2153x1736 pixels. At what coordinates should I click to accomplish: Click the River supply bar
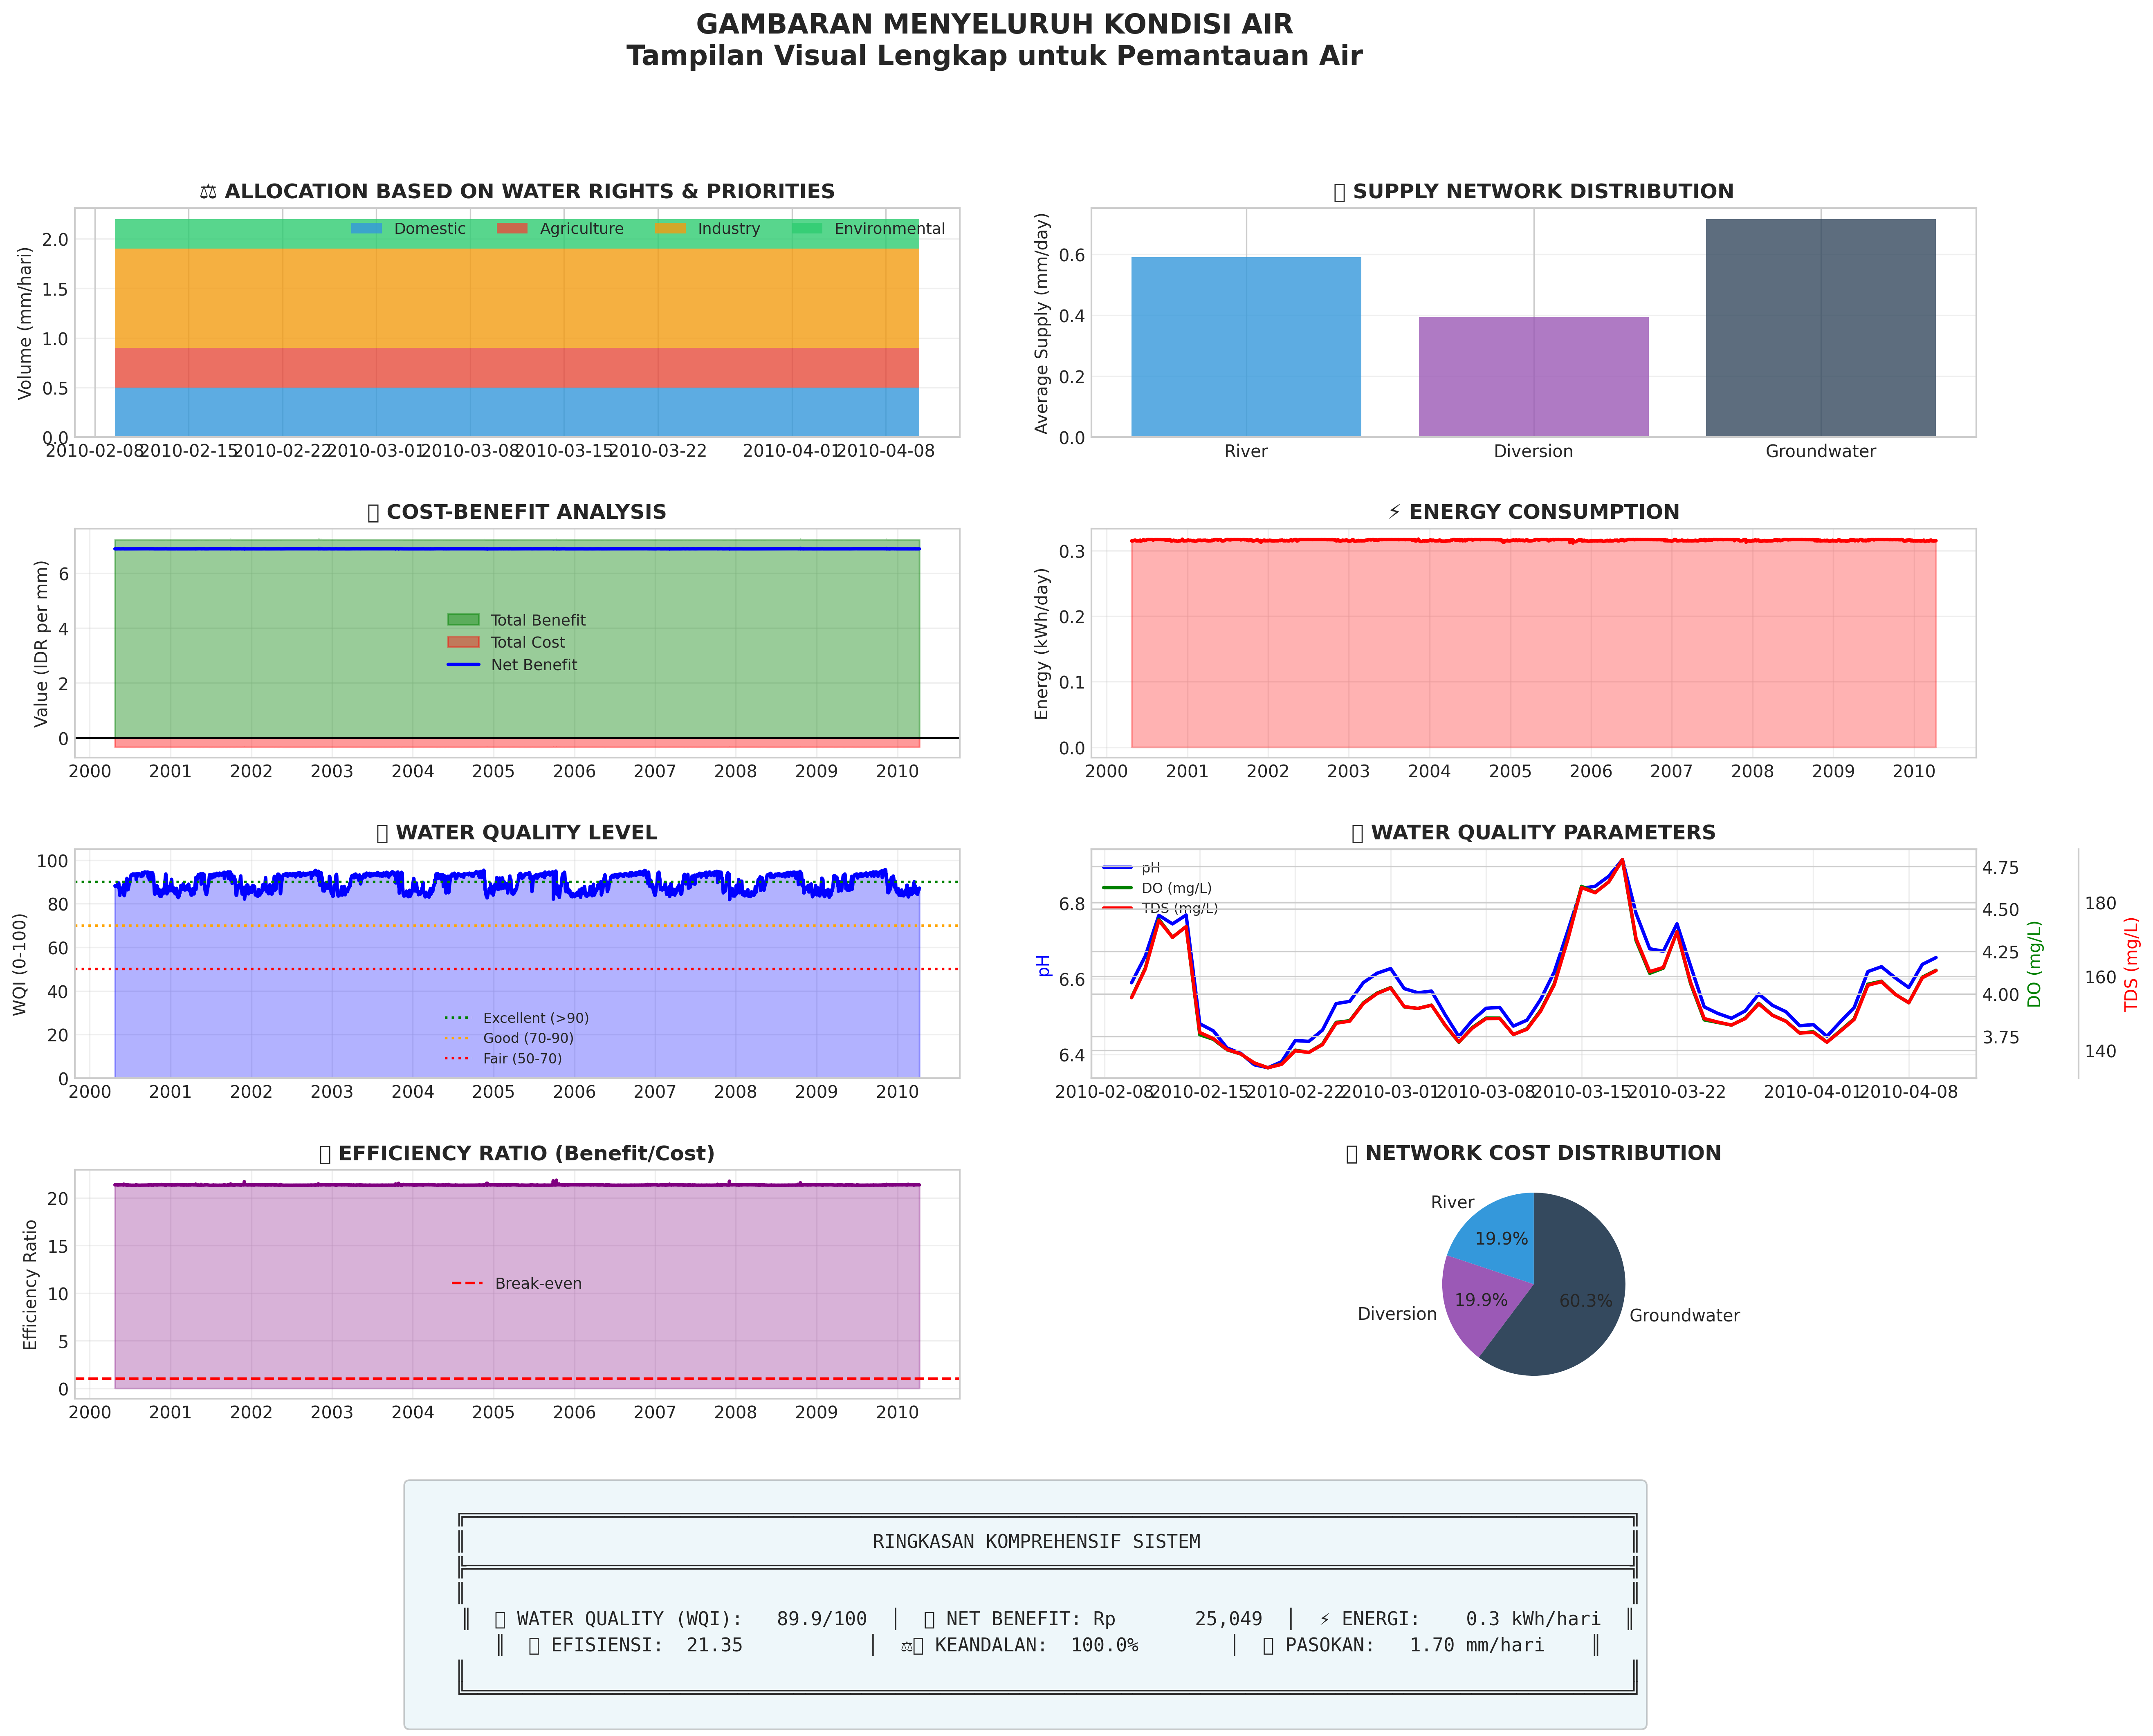(1245, 347)
